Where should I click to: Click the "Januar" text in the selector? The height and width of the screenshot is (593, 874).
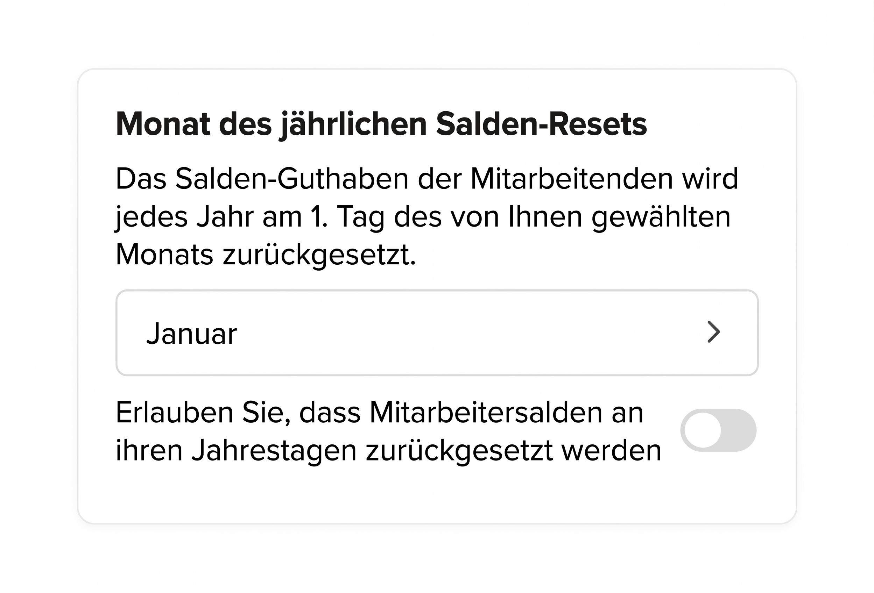191,333
